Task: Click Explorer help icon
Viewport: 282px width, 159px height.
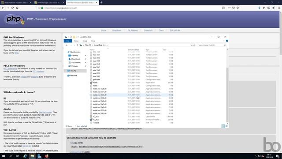Action: coord(227,41)
